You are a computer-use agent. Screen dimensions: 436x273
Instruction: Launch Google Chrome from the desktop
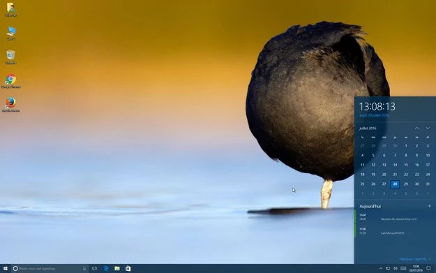click(x=11, y=81)
